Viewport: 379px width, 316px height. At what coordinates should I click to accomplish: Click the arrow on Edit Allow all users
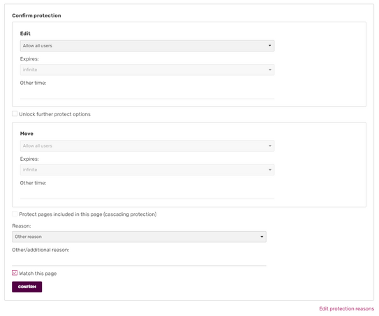269,45
